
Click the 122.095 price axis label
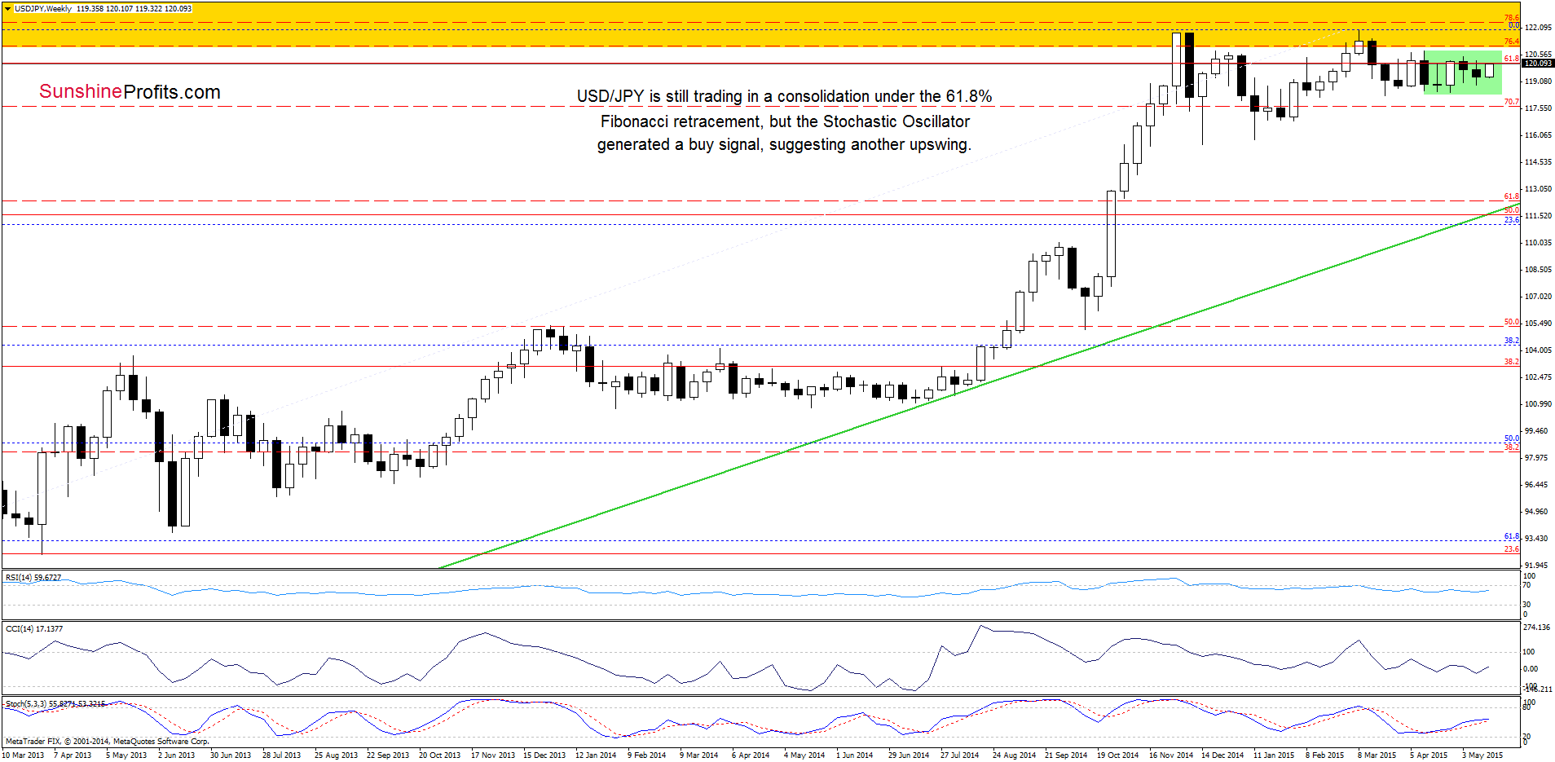point(1538,28)
